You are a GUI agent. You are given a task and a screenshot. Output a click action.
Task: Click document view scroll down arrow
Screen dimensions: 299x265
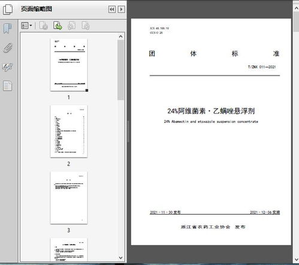click(x=297, y=260)
